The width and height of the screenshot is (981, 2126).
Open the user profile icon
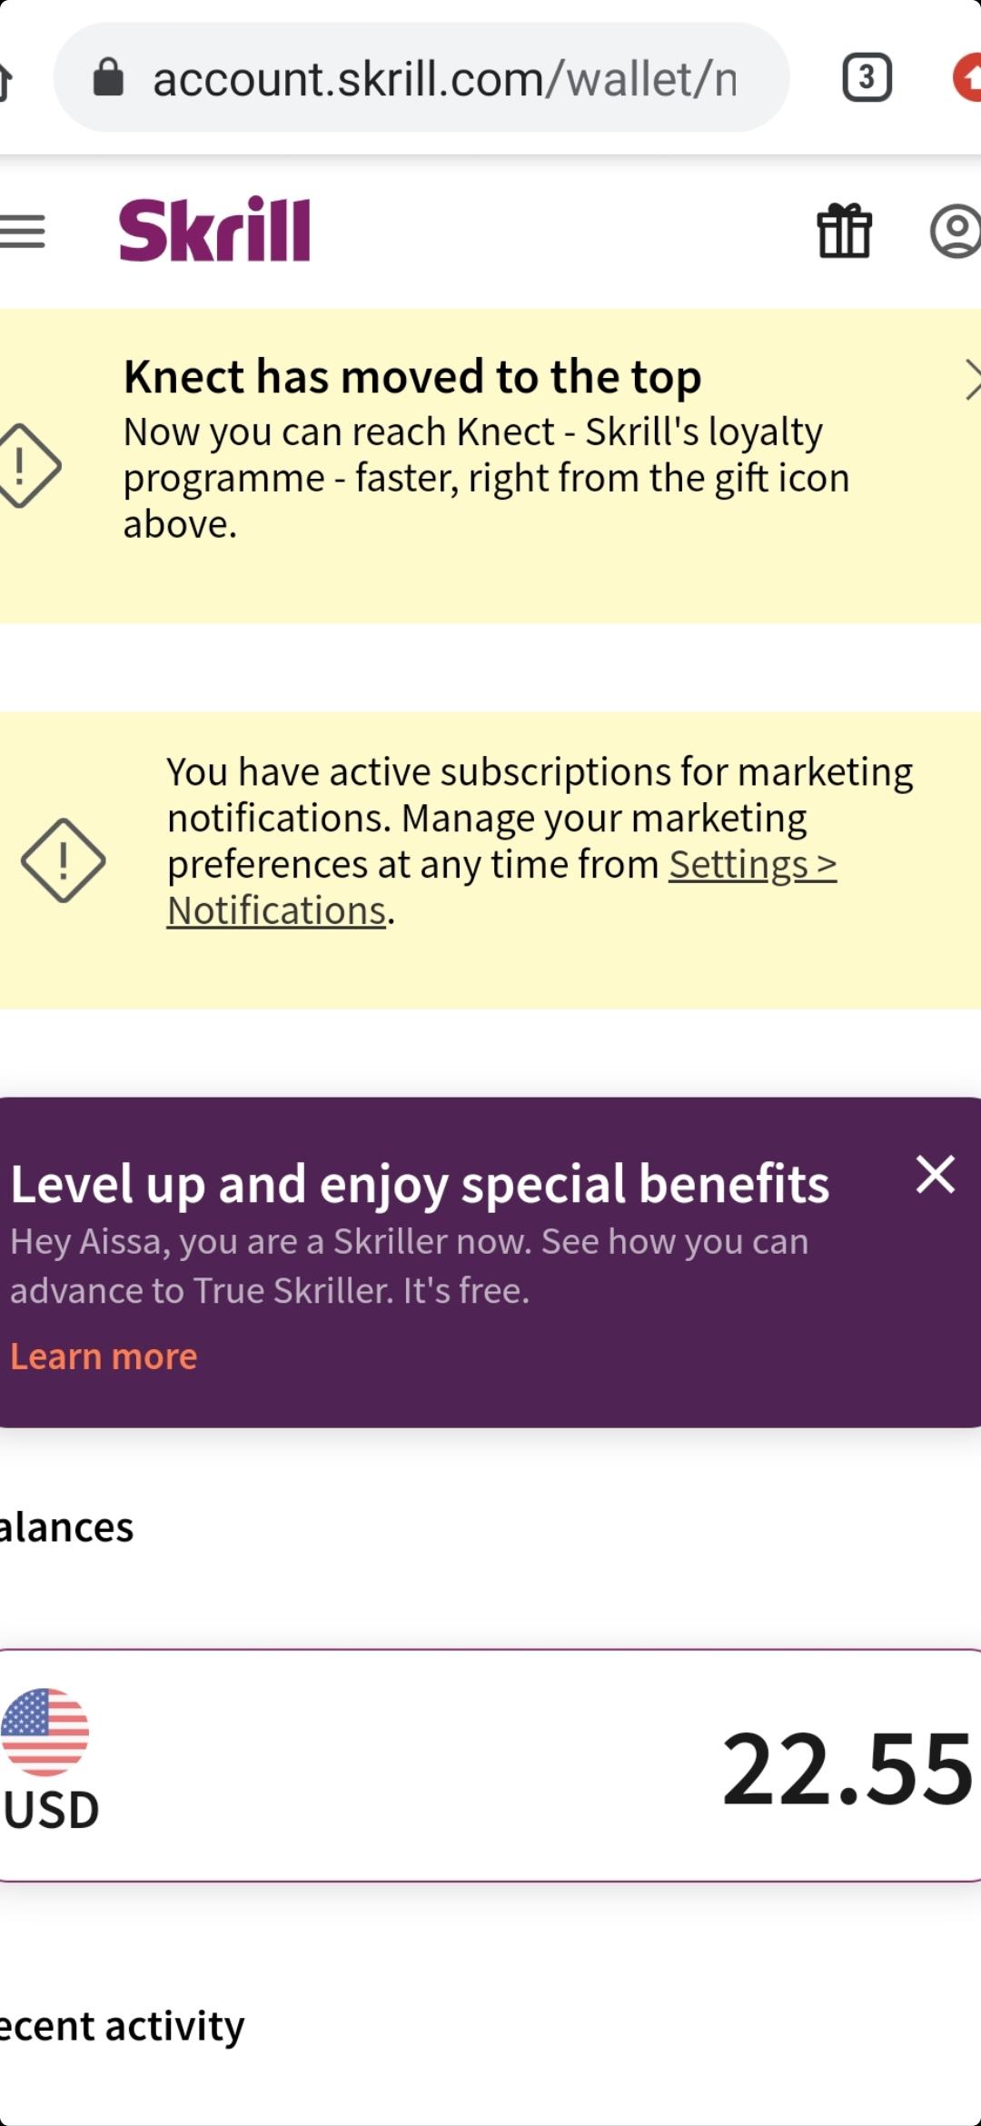pyautogui.click(x=956, y=231)
